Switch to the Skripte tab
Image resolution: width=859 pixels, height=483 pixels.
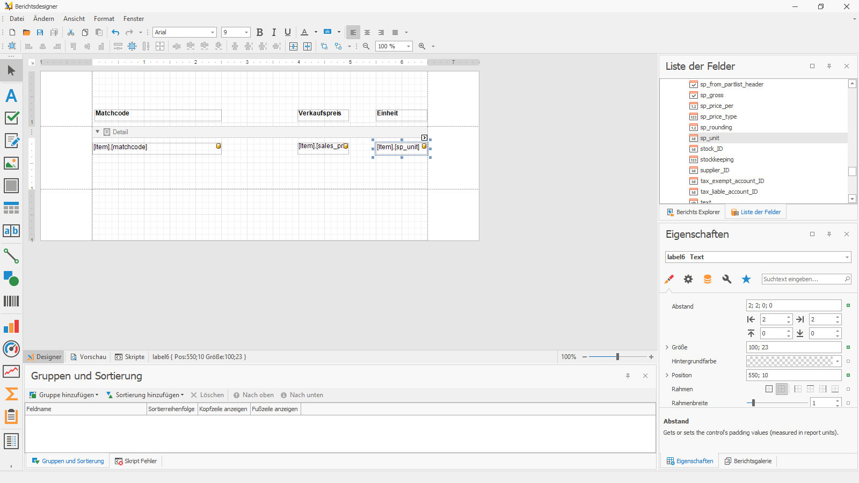[x=130, y=357]
